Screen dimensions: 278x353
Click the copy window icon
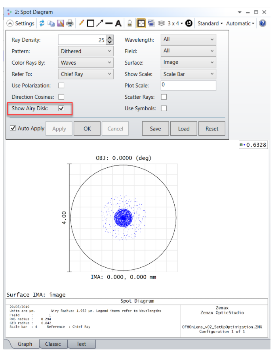[x=51, y=23]
